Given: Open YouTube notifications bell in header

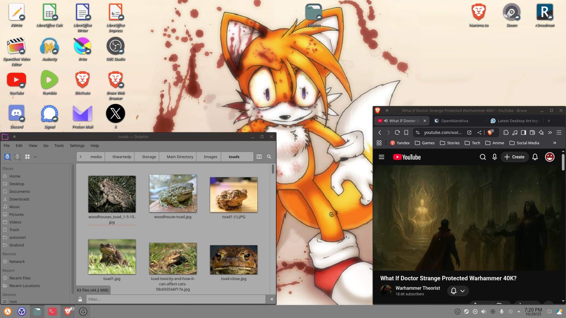Looking at the screenshot, I should [535, 157].
